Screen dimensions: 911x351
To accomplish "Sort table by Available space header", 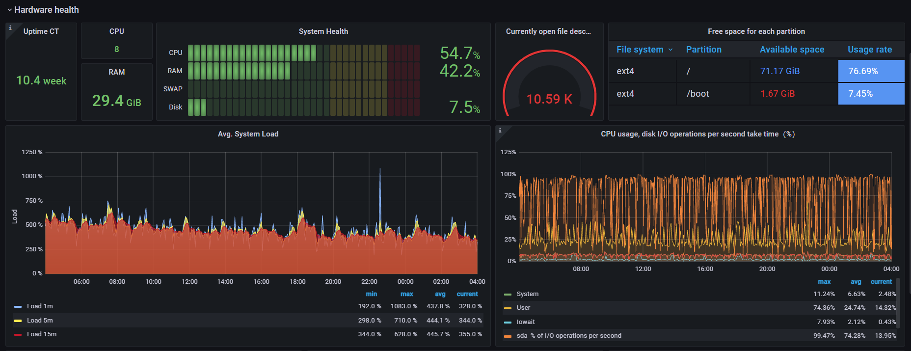I will point(792,50).
